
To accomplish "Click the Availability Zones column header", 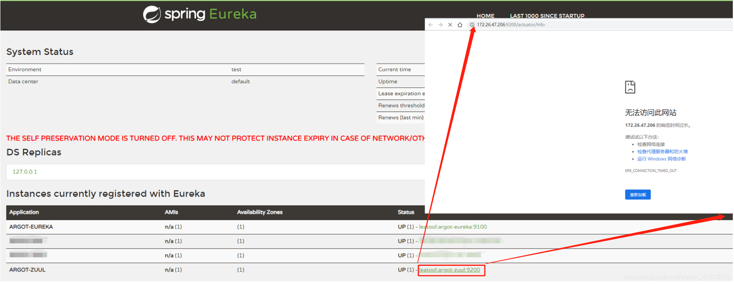I will (260, 212).
